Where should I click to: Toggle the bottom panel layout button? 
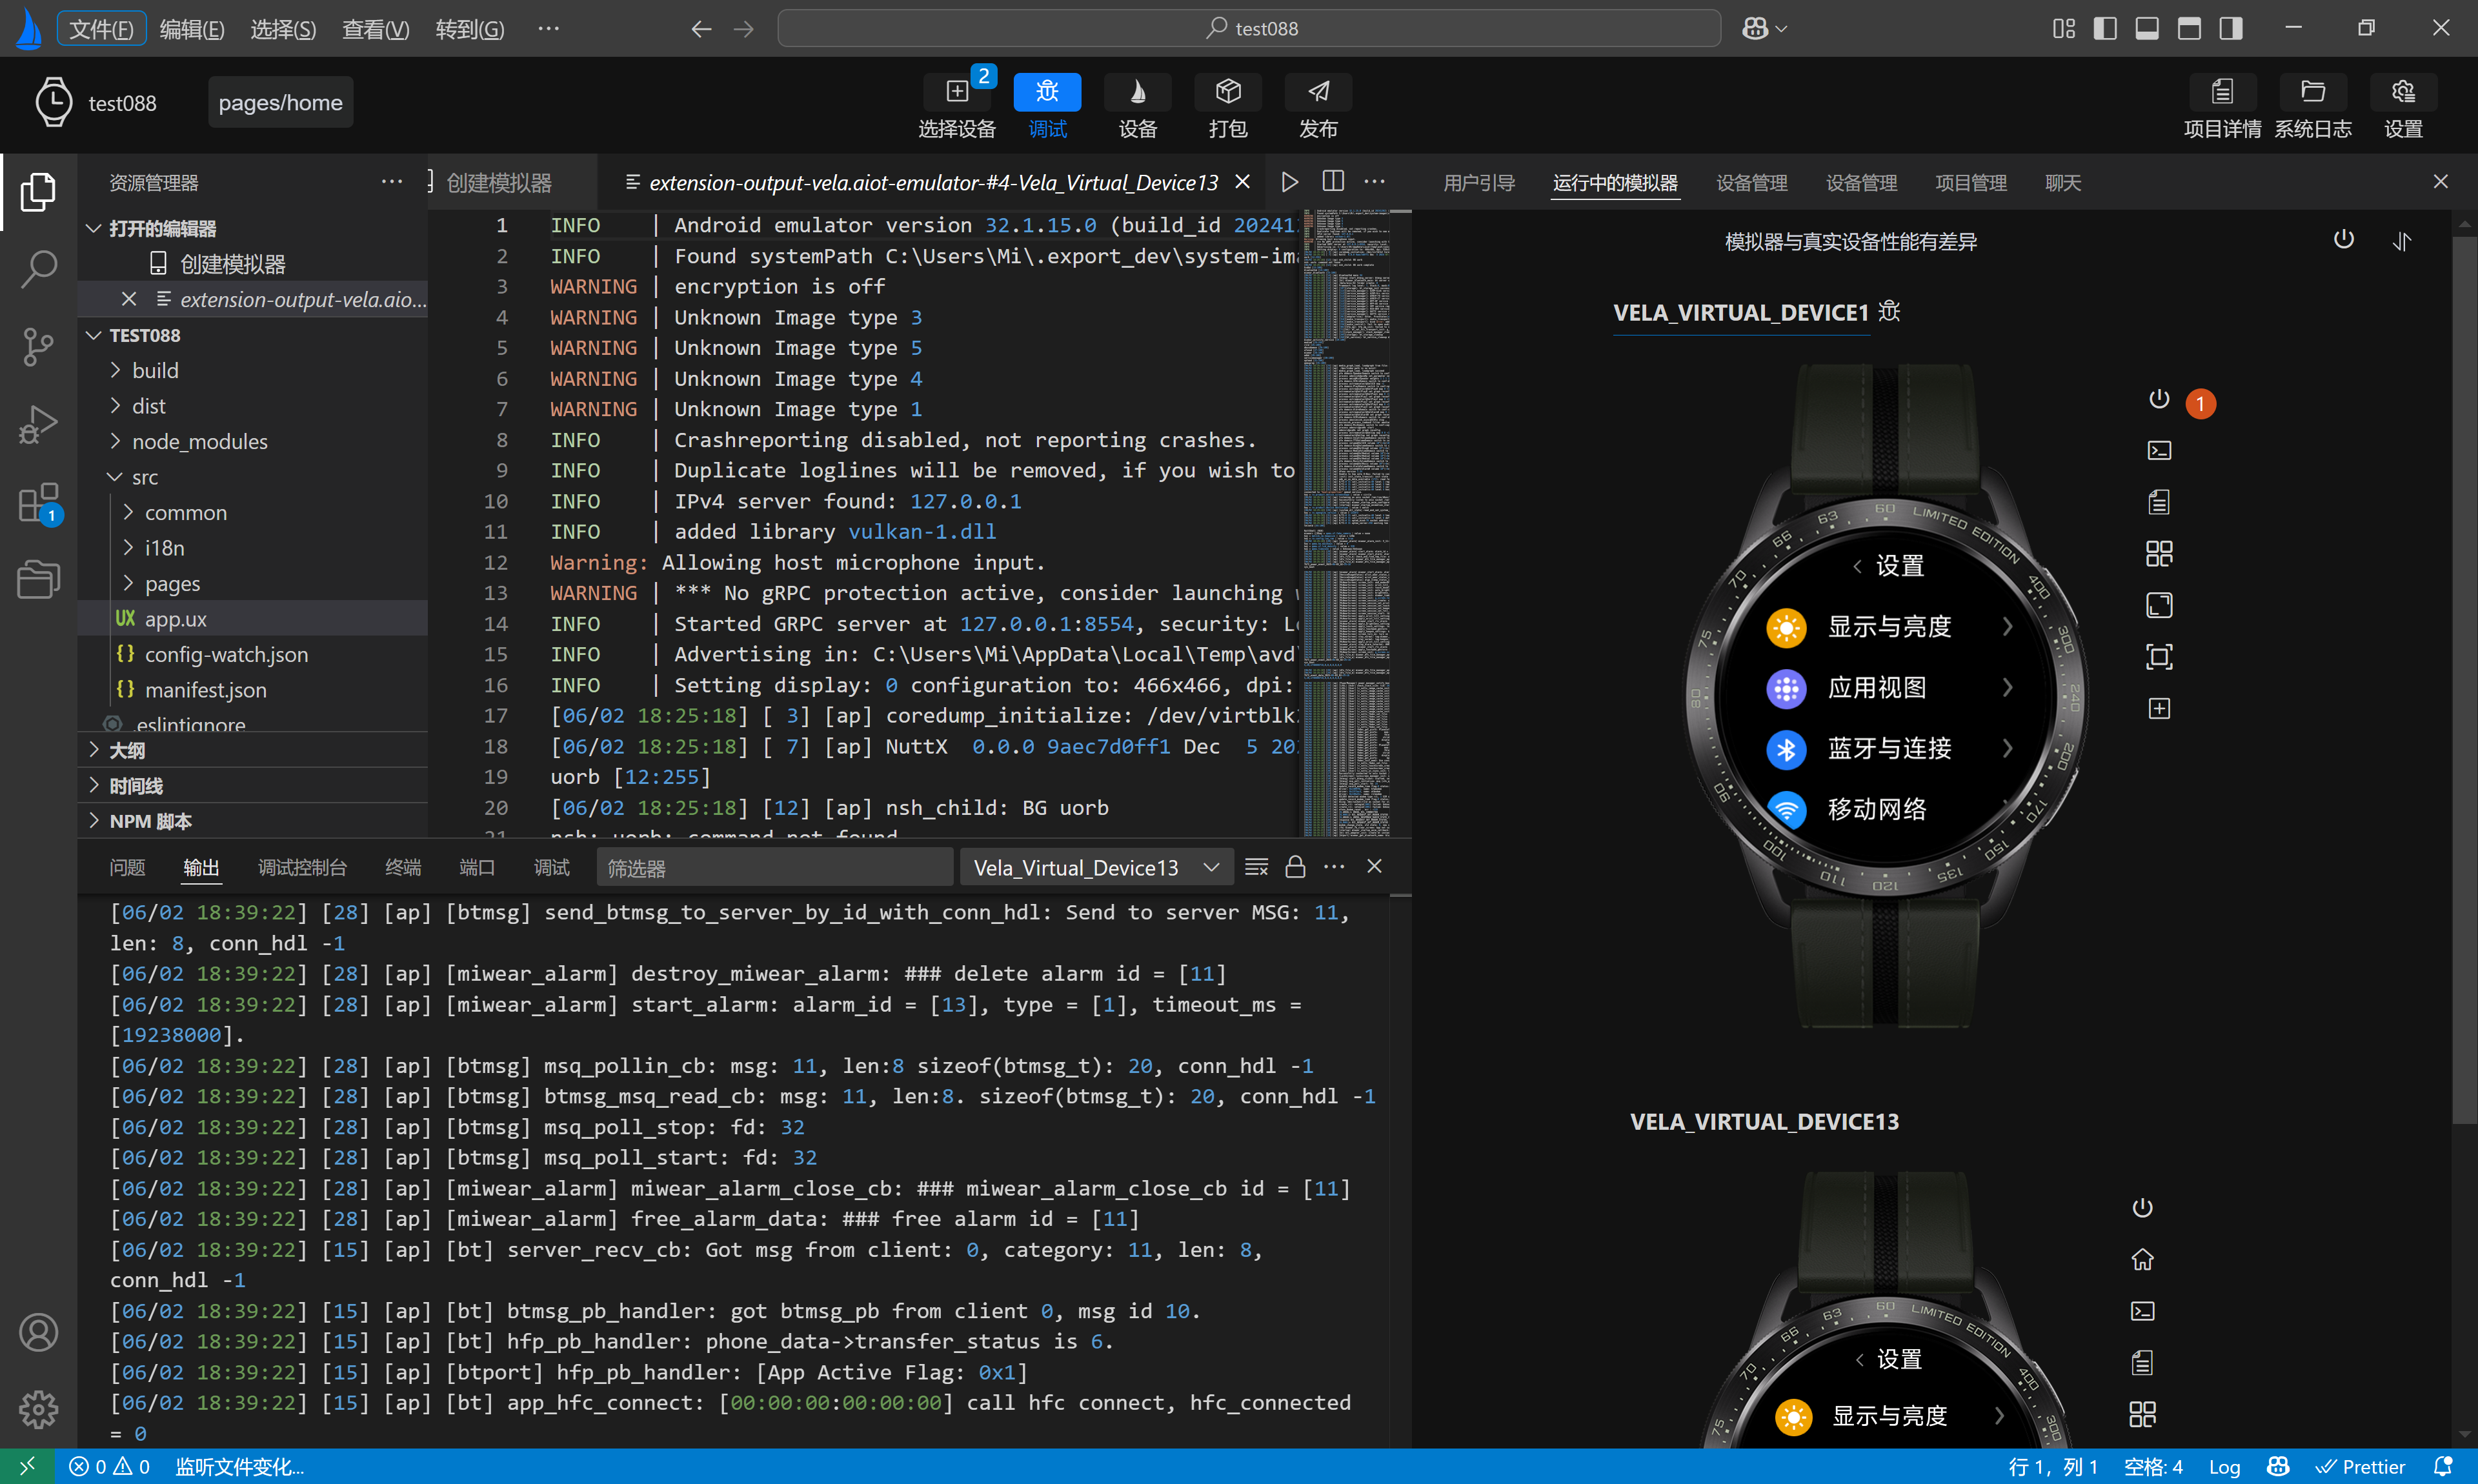pyautogui.click(x=2146, y=28)
